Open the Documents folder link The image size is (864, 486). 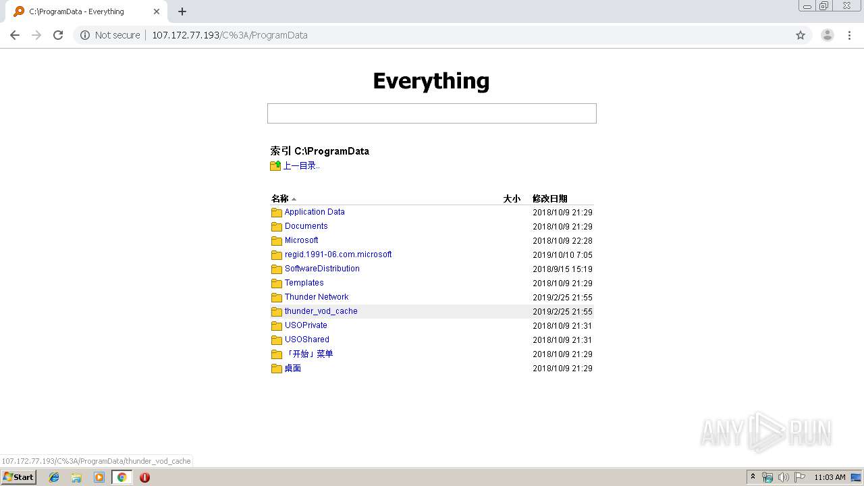click(306, 226)
